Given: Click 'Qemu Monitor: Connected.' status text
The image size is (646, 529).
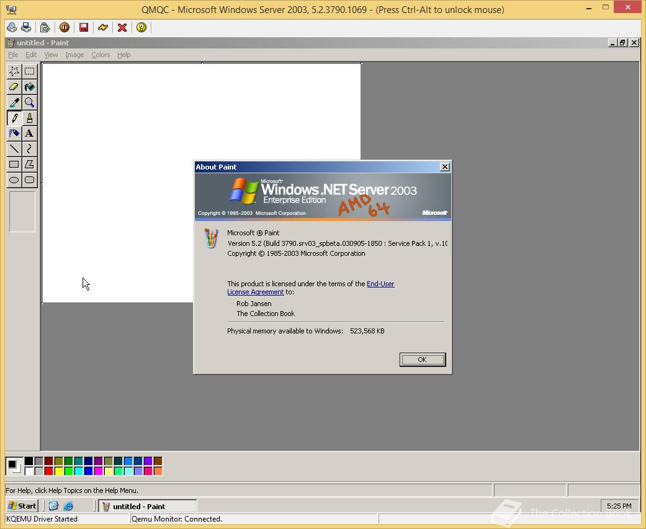Looking at the screenshot, I should click(177, 518).
